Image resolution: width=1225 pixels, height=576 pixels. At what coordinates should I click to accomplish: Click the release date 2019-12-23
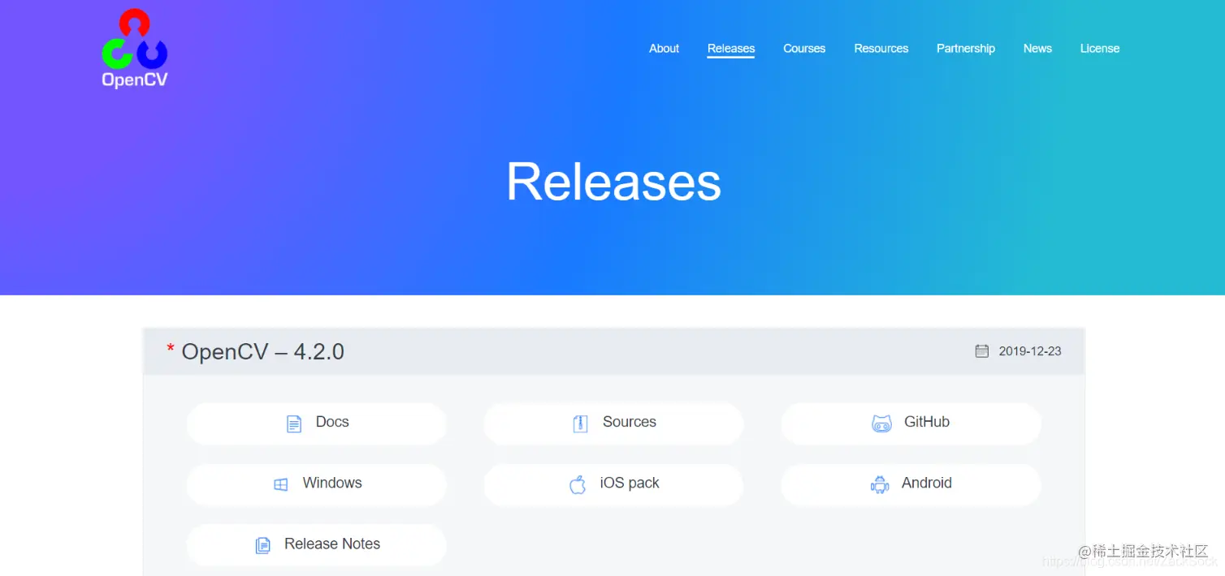[x=1030, y=351]
